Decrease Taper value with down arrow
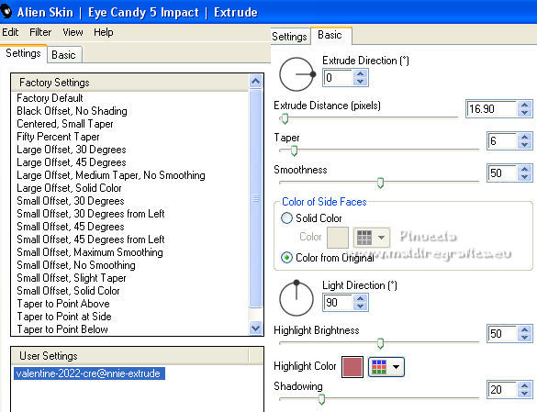The height and width of the screenshot is (412, 537). [x=524, y=145]
